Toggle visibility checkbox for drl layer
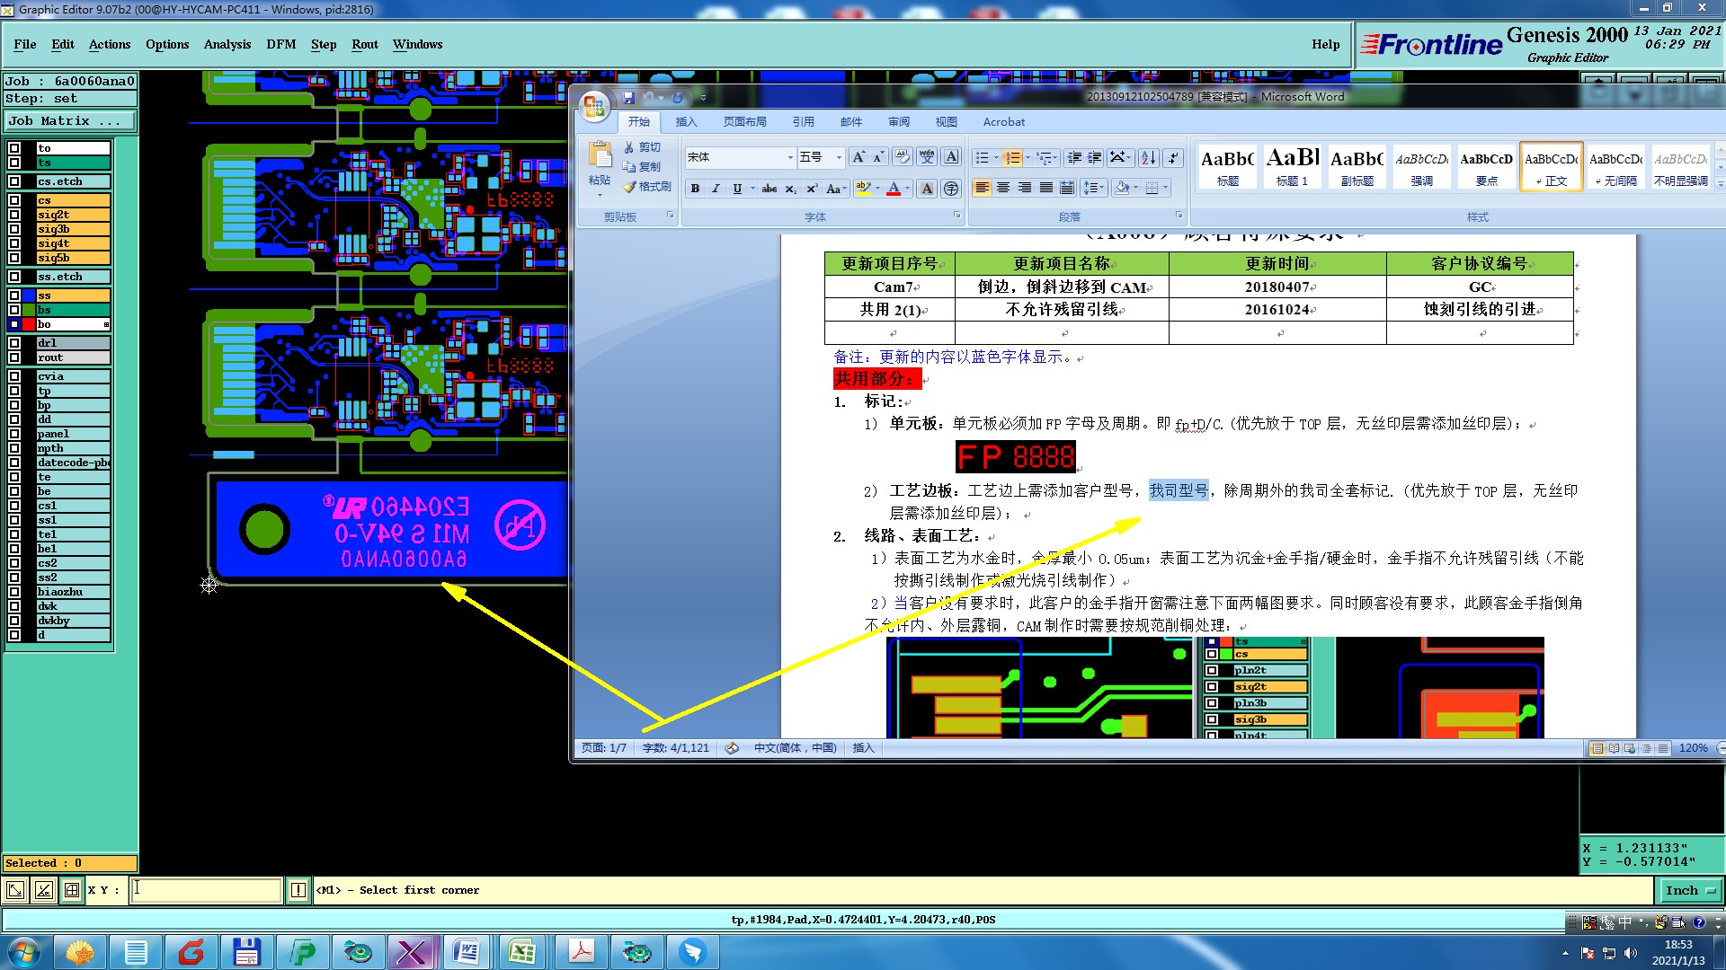Viewport: 1726px width, 970px height. [x=14, y=343]
